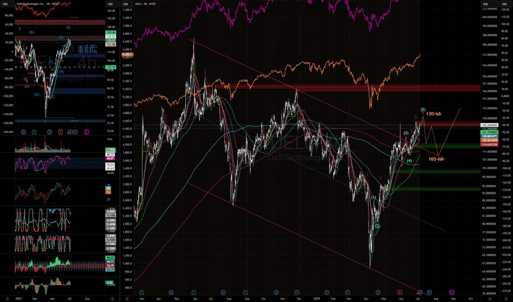Viewport: 513px width, 302px height.
Task: Open the timezone button at the bottom-left of the left chart
Action: [7, 298]
